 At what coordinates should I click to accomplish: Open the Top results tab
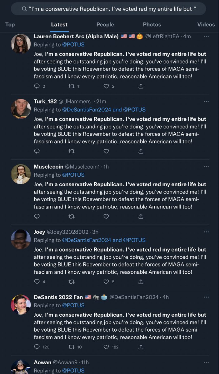click(x=10, y=24)
